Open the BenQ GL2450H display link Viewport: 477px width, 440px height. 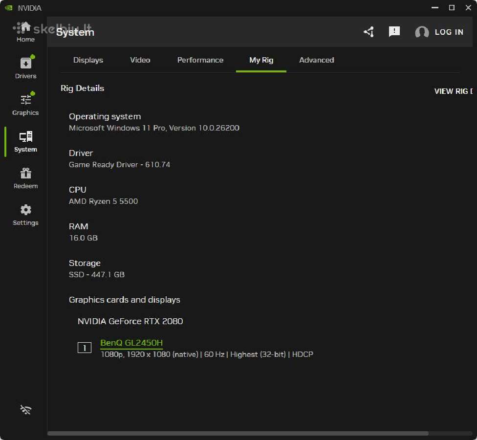131,343
